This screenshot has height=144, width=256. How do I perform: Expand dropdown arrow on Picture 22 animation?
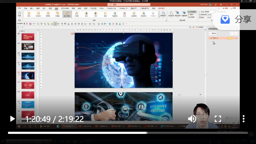[x=236, y=38]
